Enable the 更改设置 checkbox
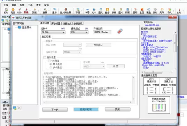The image size is (187, 126). click(45, 57)
